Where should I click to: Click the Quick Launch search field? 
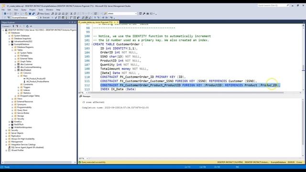[x=273, y=5]
